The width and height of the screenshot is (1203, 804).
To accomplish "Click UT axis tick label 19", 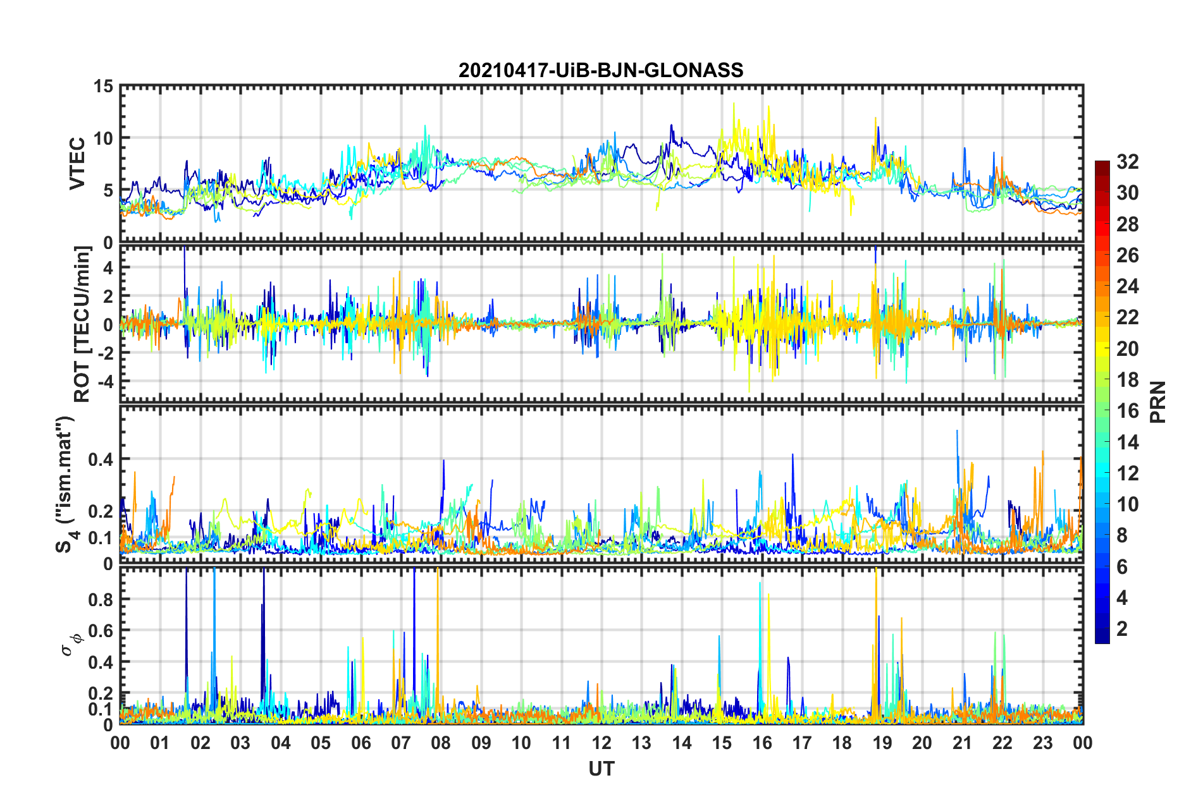I will (882, 743).
